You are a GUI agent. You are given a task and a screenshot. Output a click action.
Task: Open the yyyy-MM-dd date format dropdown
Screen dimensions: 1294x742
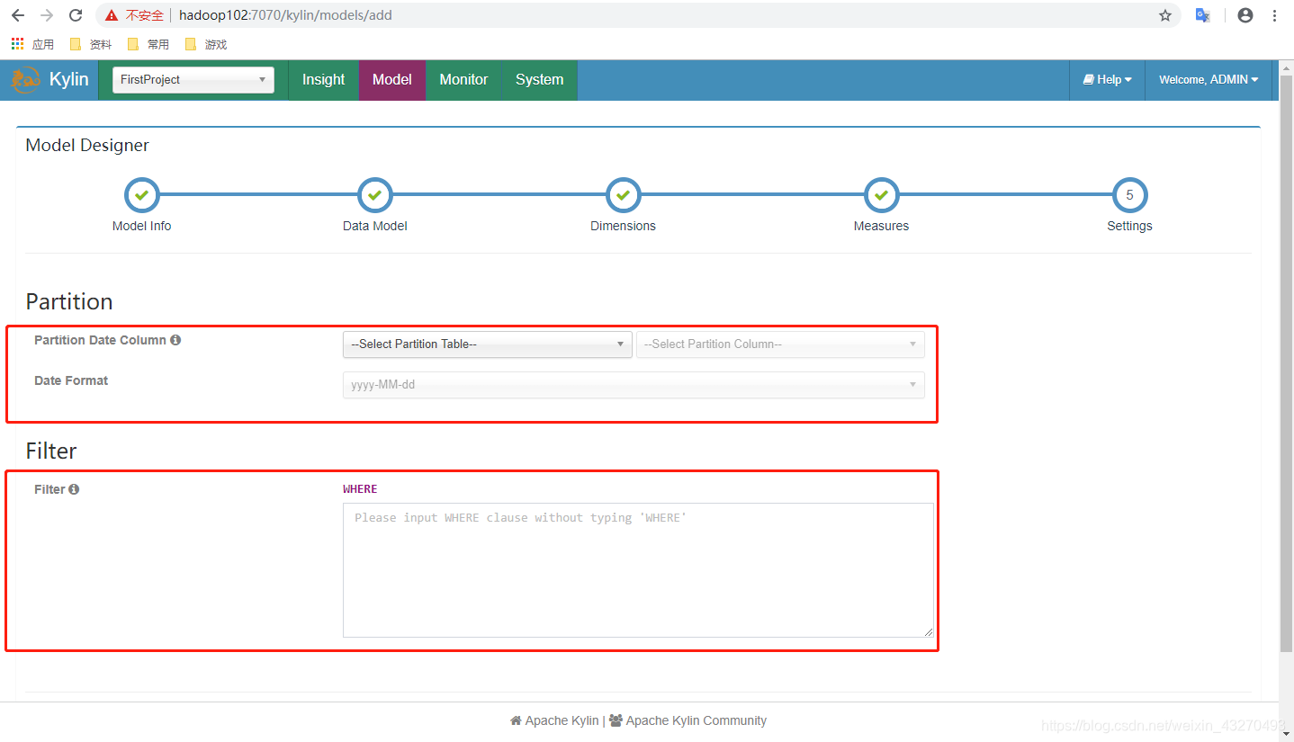pos(634,385)
